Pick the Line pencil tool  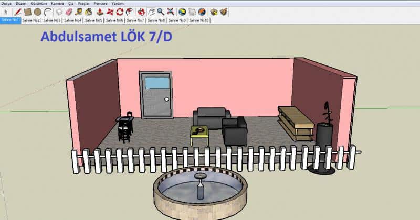point(17,11)
